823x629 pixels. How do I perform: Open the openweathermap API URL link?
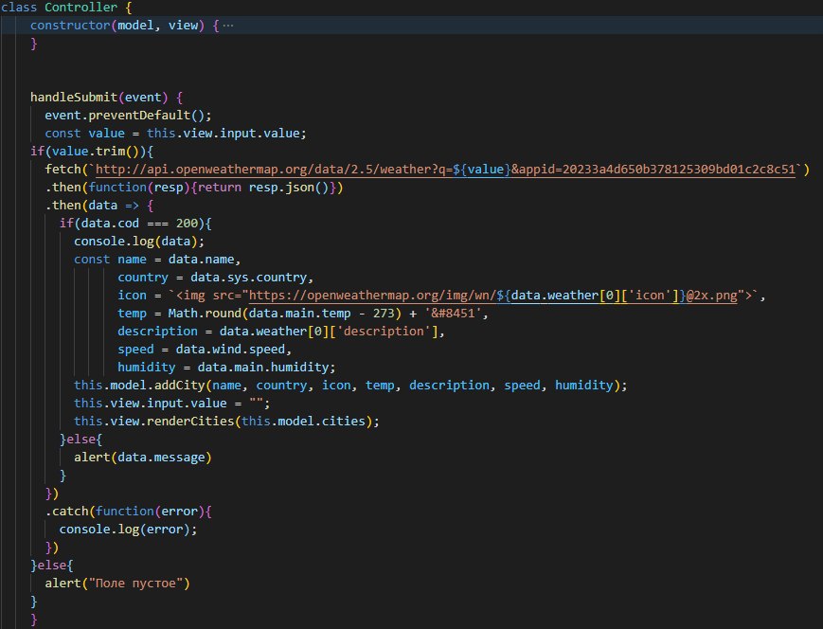pos(445,169)
